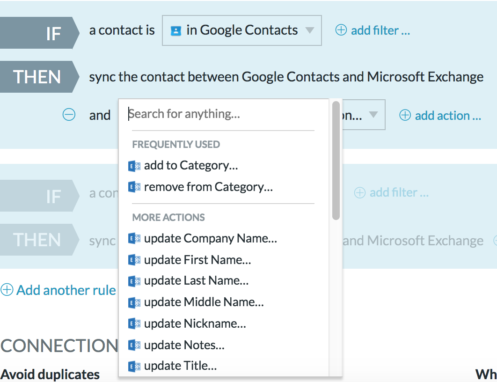Click 'add filter ...' in the second rule
497x382 pixels.
(399, 192)
